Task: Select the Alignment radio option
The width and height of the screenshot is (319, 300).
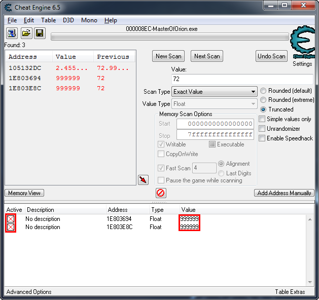Action: [221, 164]
